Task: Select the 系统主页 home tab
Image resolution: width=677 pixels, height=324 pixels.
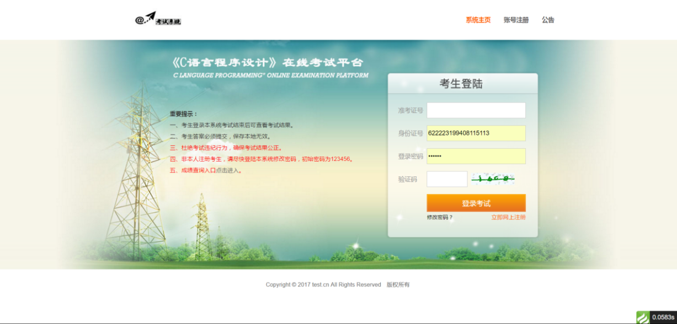Action: pyautogui.click(x=477, y=20)
